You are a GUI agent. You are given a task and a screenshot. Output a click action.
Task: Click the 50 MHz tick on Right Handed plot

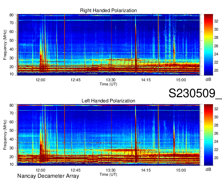click(x=11, y=40)
